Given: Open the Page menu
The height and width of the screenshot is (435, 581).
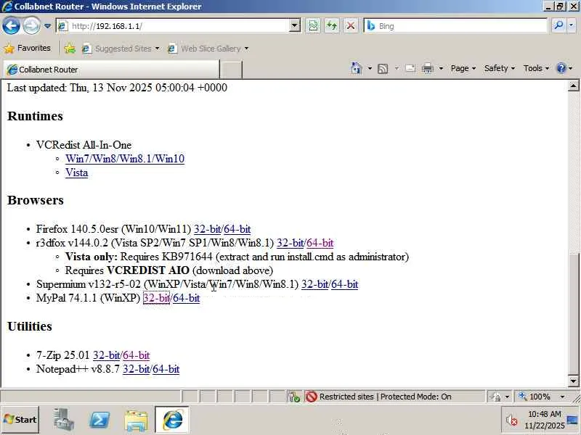Looking at the screenshot, I should (x=463, y=68).
